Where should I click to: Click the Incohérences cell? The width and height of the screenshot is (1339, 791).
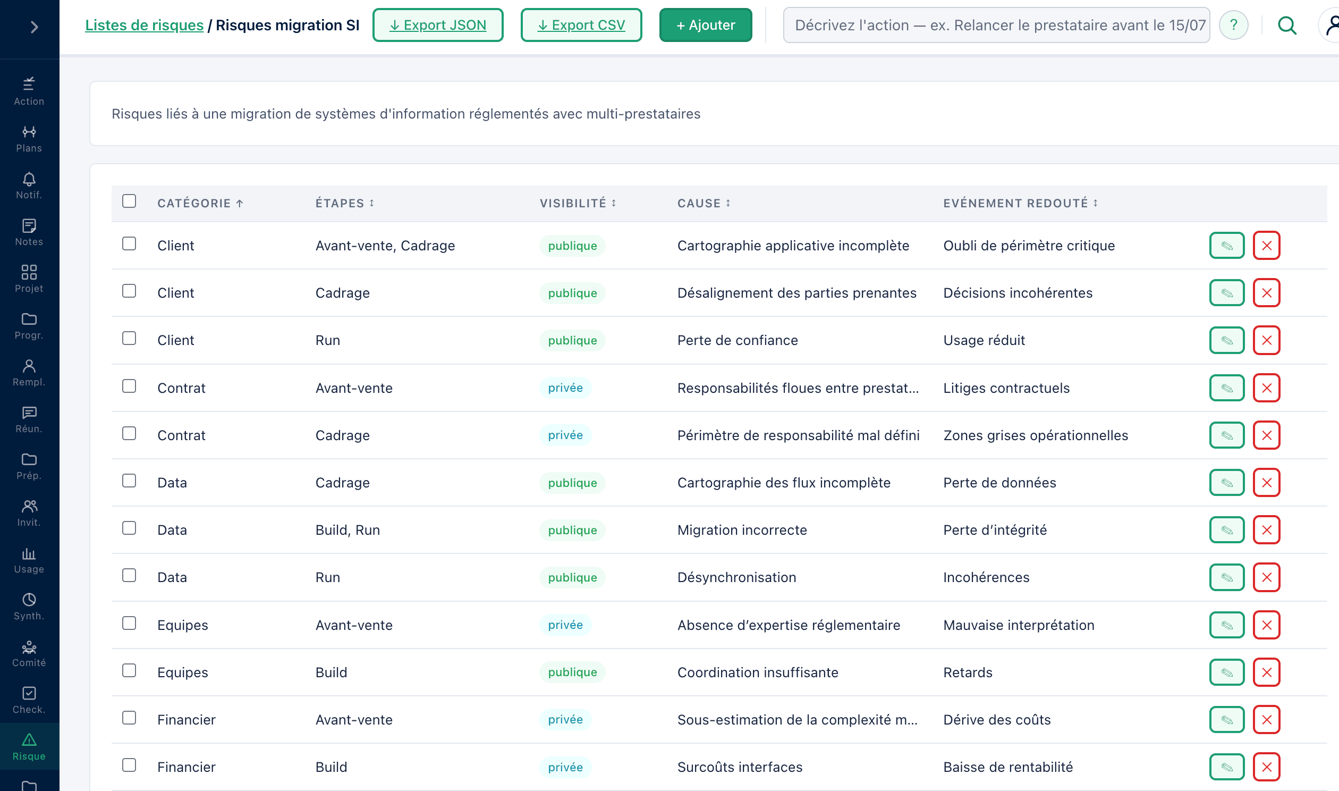pos(986,577)
